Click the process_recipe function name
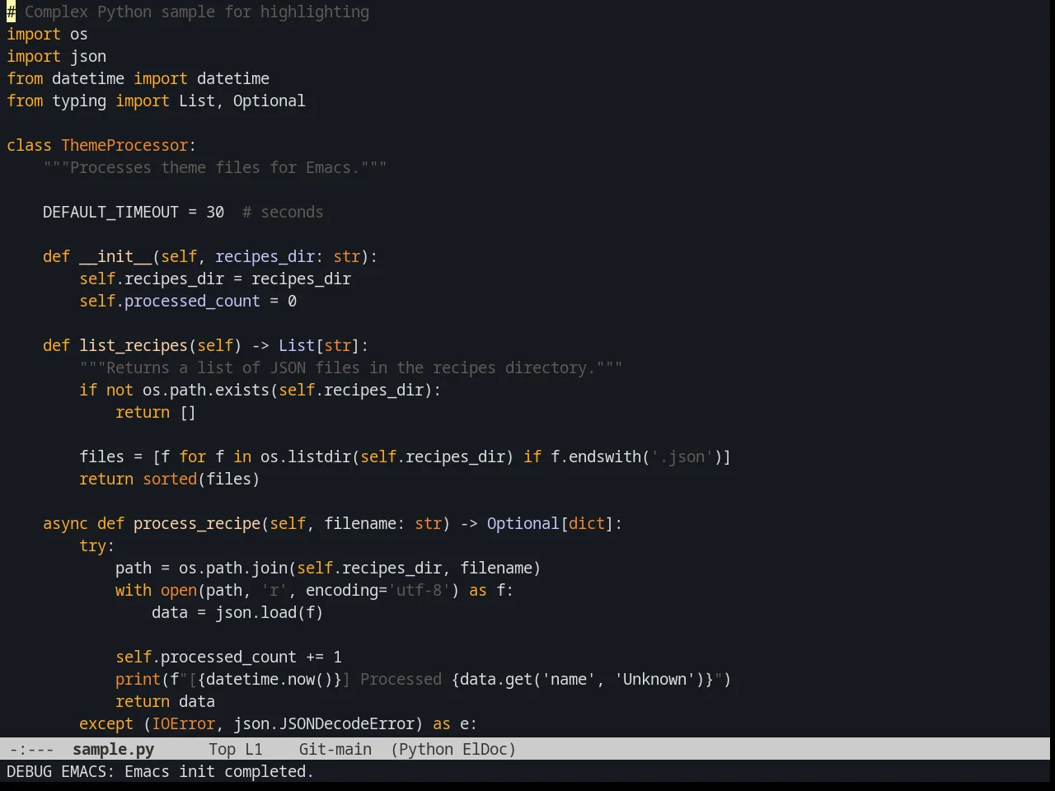The image size is (1055, 791). point(197,523)
